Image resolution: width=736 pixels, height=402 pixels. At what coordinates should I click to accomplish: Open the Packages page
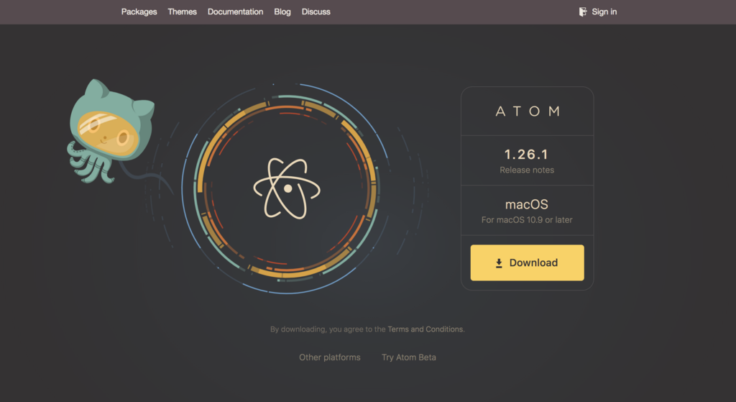pyautogui.click(x=139, y=12)
